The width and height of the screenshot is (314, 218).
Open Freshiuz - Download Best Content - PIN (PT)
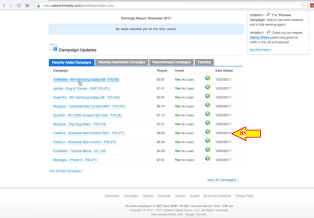(84, 142)
